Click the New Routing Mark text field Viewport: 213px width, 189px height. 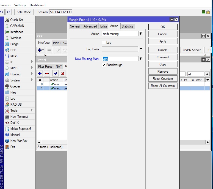120,59
